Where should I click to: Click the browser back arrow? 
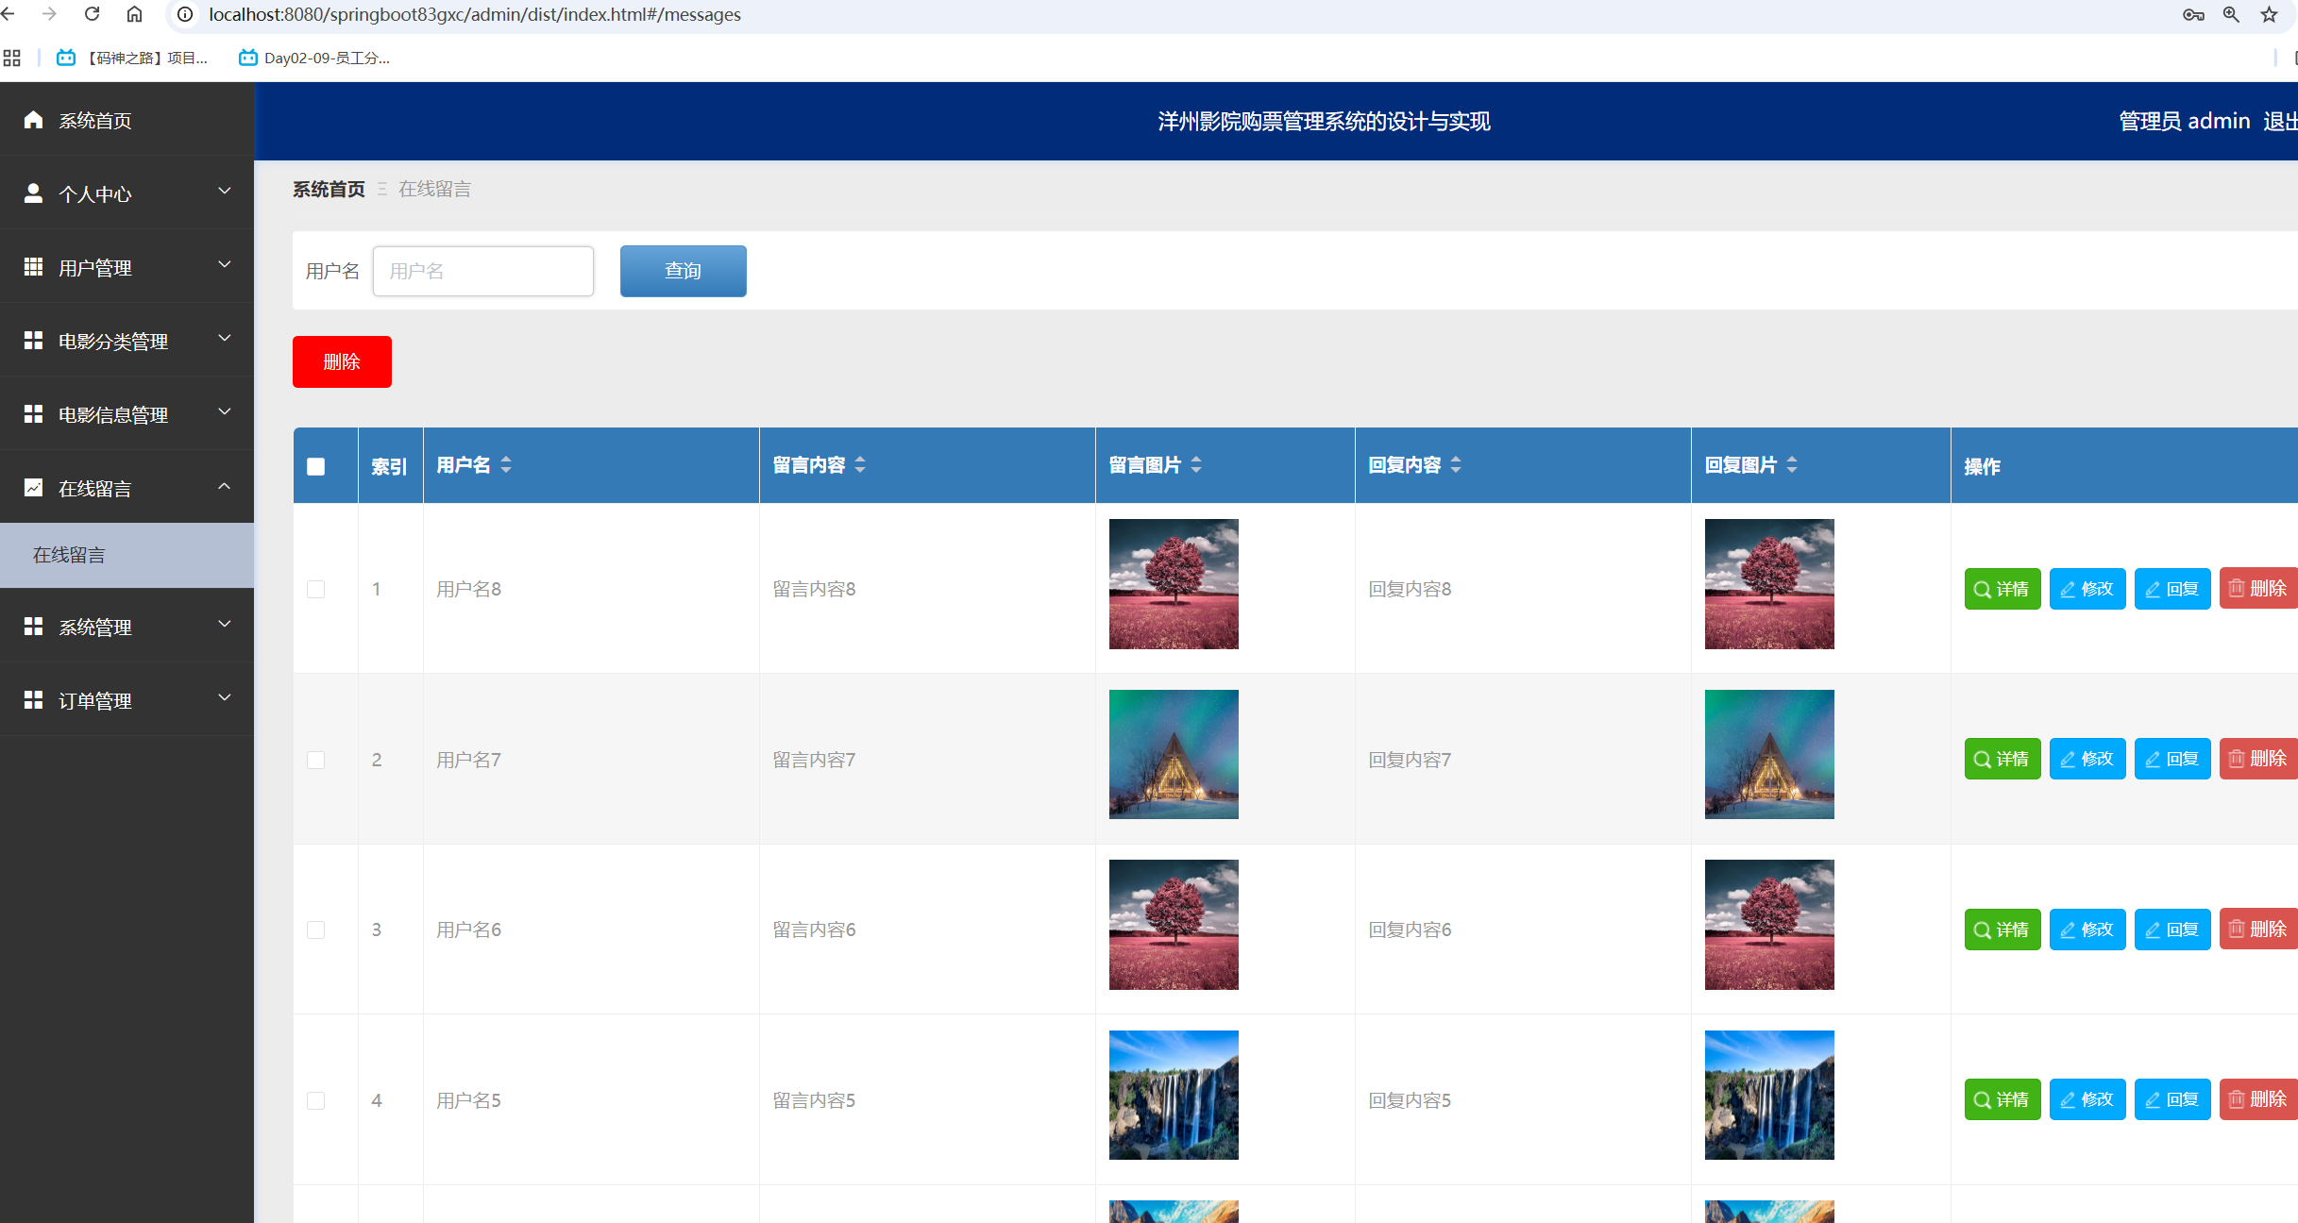coord(8,14)
